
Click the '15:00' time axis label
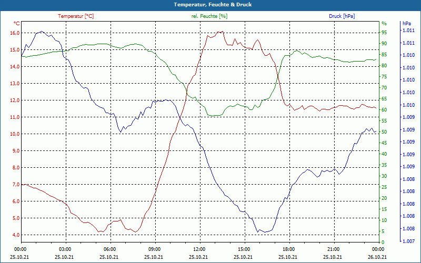point(244,249)
